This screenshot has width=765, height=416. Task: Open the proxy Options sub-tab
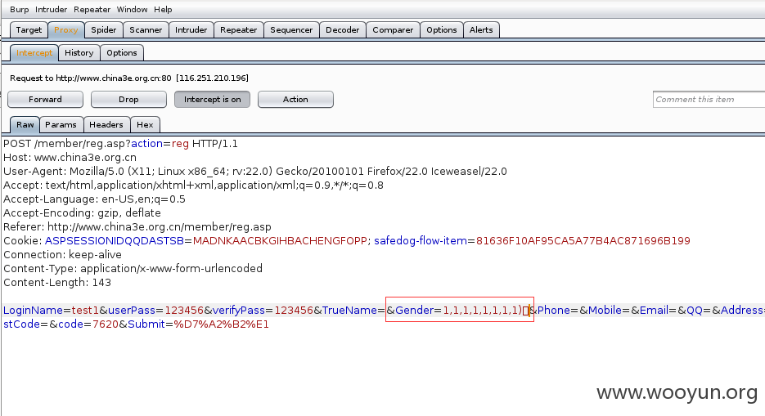click(x=122, y=52)
